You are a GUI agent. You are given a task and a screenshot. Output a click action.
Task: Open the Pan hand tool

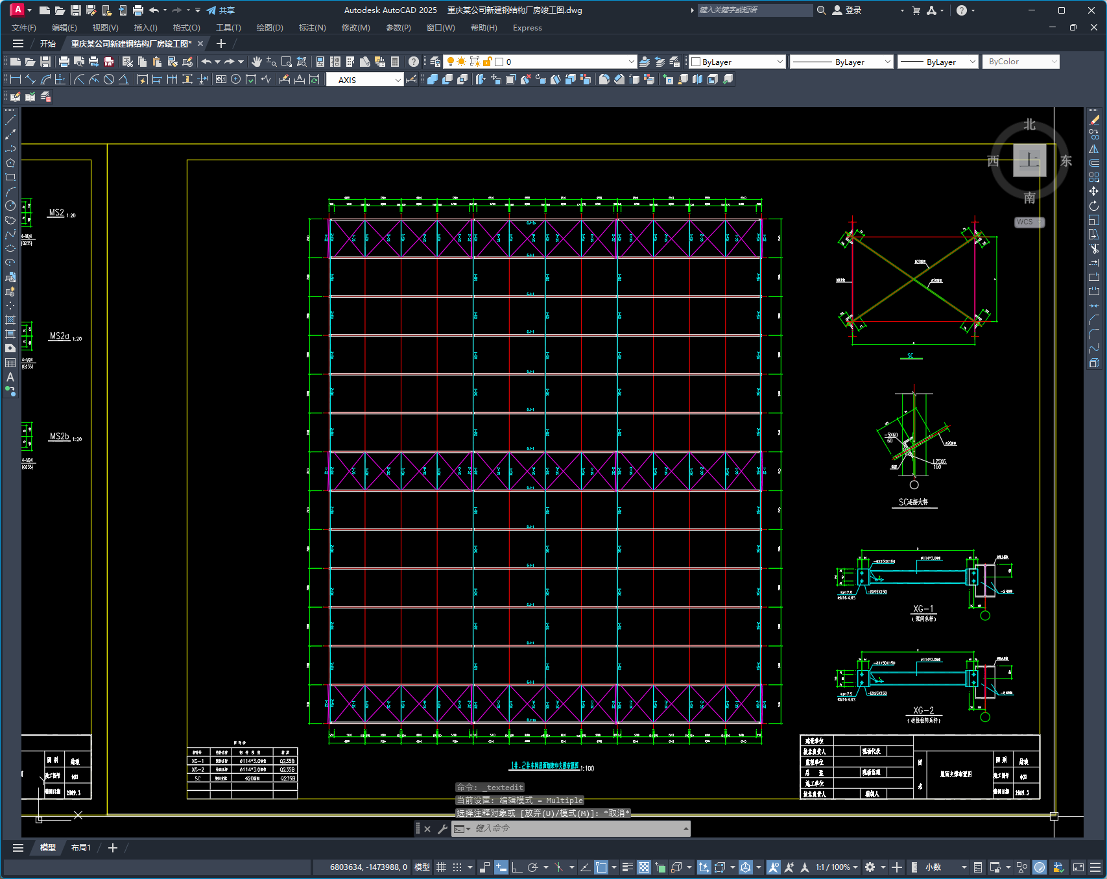coord(257,62)
